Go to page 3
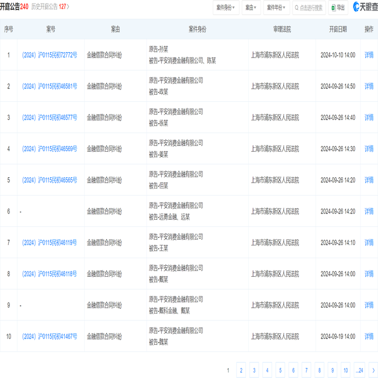Screen dimensions: 378x378 click(x=254, y=370)
